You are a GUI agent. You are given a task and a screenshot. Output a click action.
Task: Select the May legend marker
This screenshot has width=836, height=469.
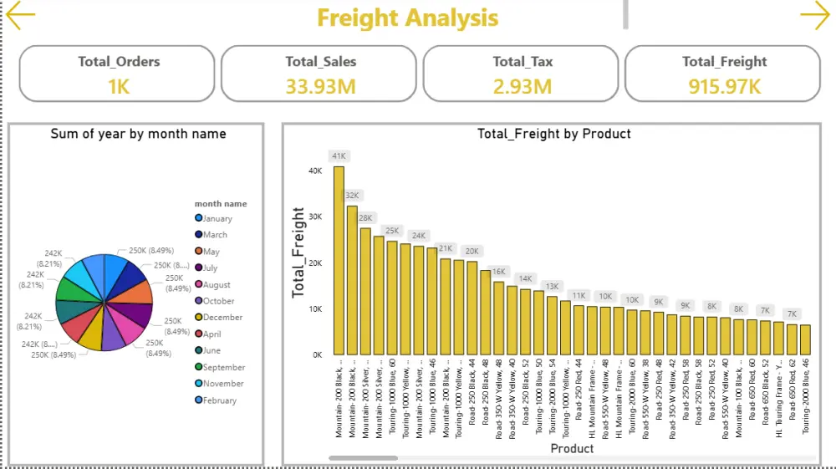(198, 251)
